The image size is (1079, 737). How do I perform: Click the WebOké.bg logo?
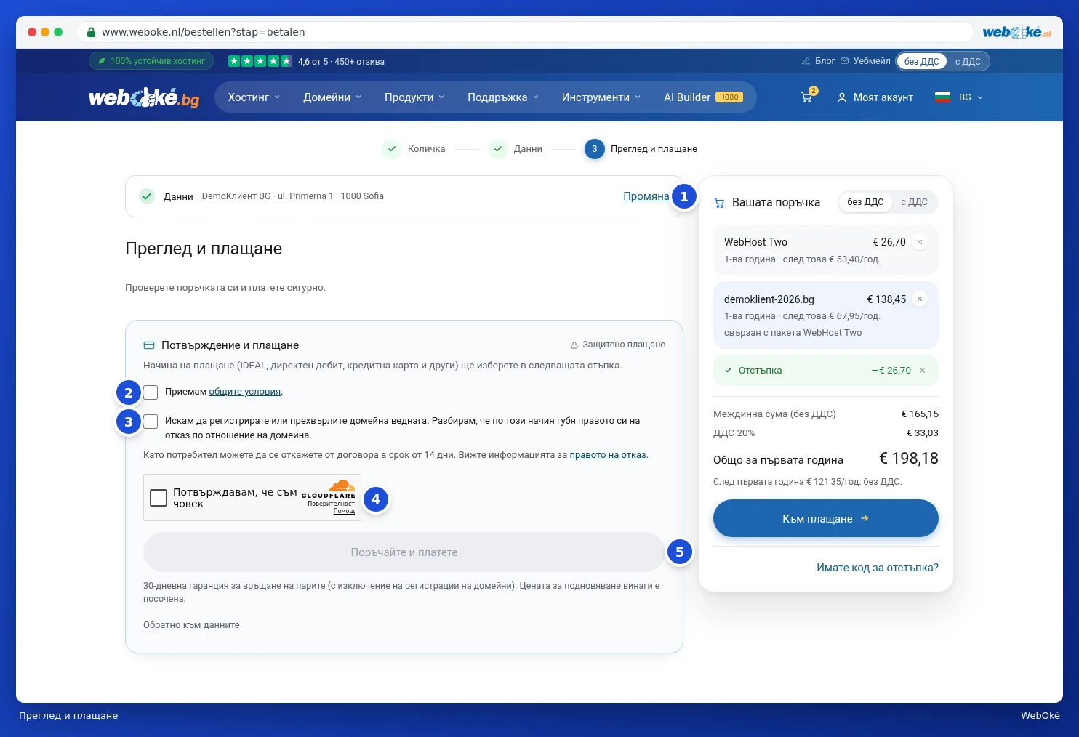tap(144, 97)
